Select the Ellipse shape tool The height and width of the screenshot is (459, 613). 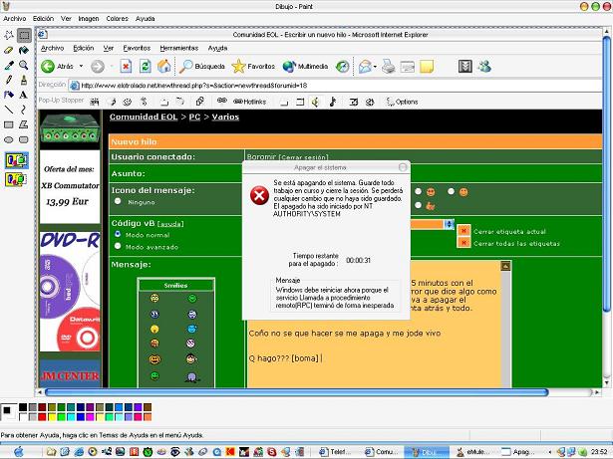[9, 139]
